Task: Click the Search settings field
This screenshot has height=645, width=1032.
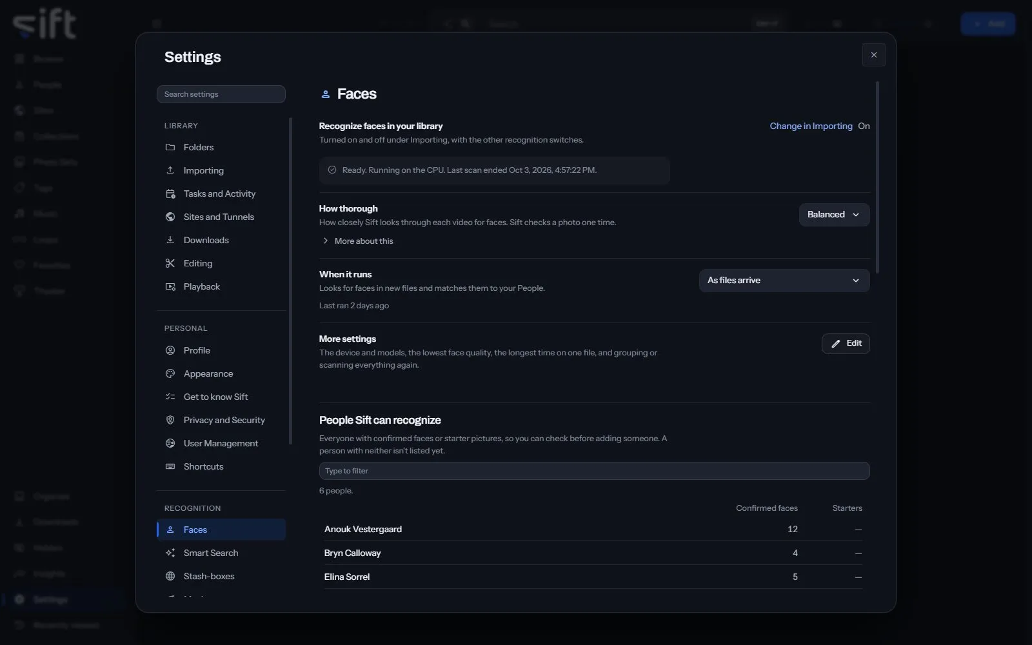Action: click(x=221, y=94)
